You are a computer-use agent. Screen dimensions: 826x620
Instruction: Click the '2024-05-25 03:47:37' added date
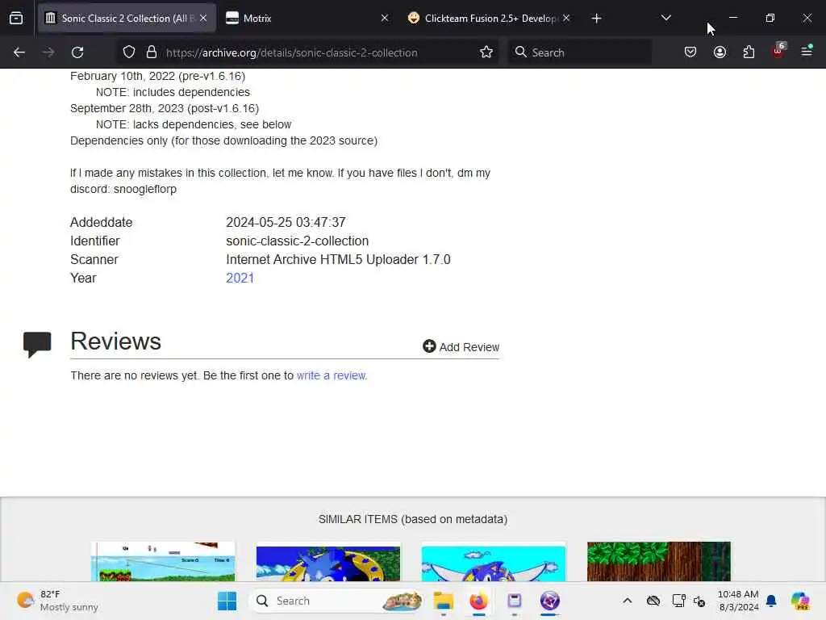pos(286,223)
